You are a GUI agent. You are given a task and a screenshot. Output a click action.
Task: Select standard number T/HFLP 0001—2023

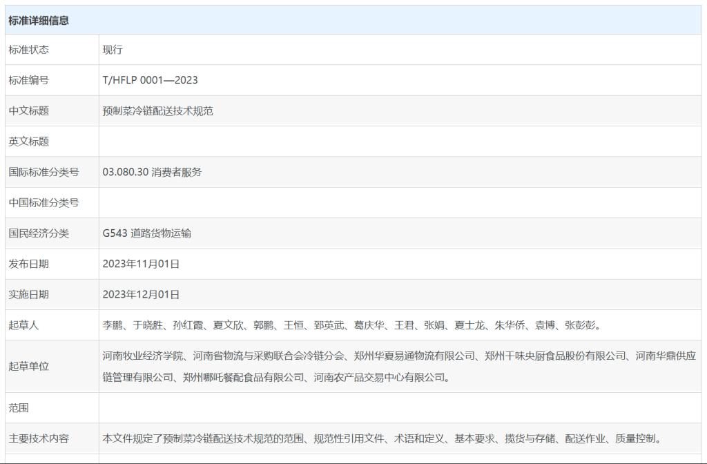click(150, 80)
